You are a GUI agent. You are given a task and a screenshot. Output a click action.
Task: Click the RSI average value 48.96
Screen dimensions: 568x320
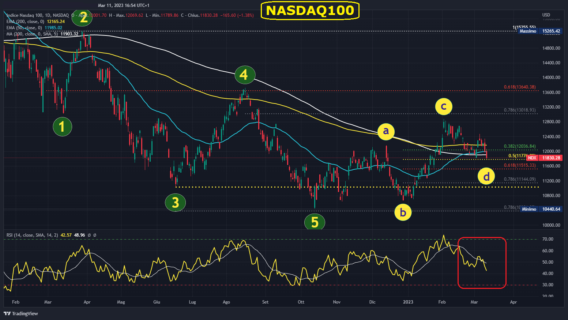click(79, 235)
